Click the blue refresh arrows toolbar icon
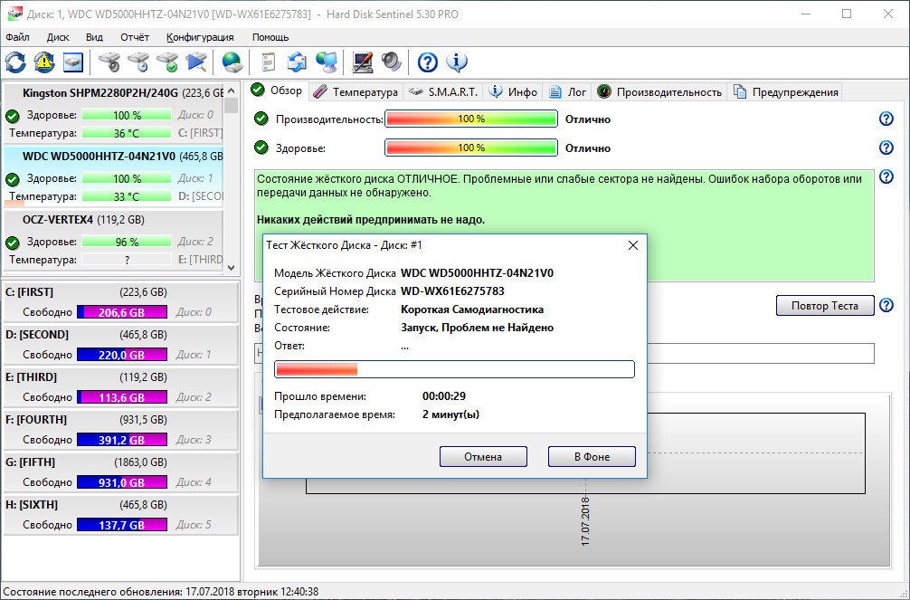Viewport: 910px width, 600px height. [x=15, y=62]
